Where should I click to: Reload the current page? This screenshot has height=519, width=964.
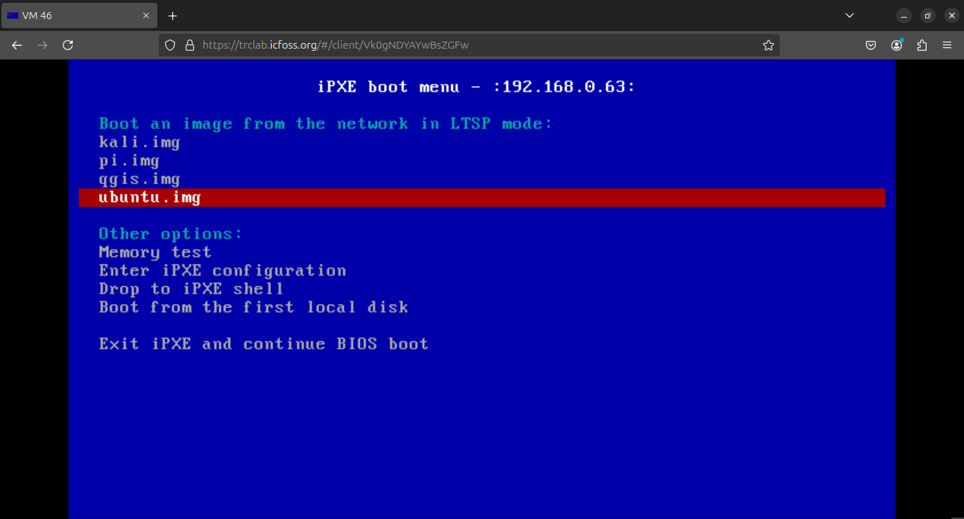[x=68, y=45]
